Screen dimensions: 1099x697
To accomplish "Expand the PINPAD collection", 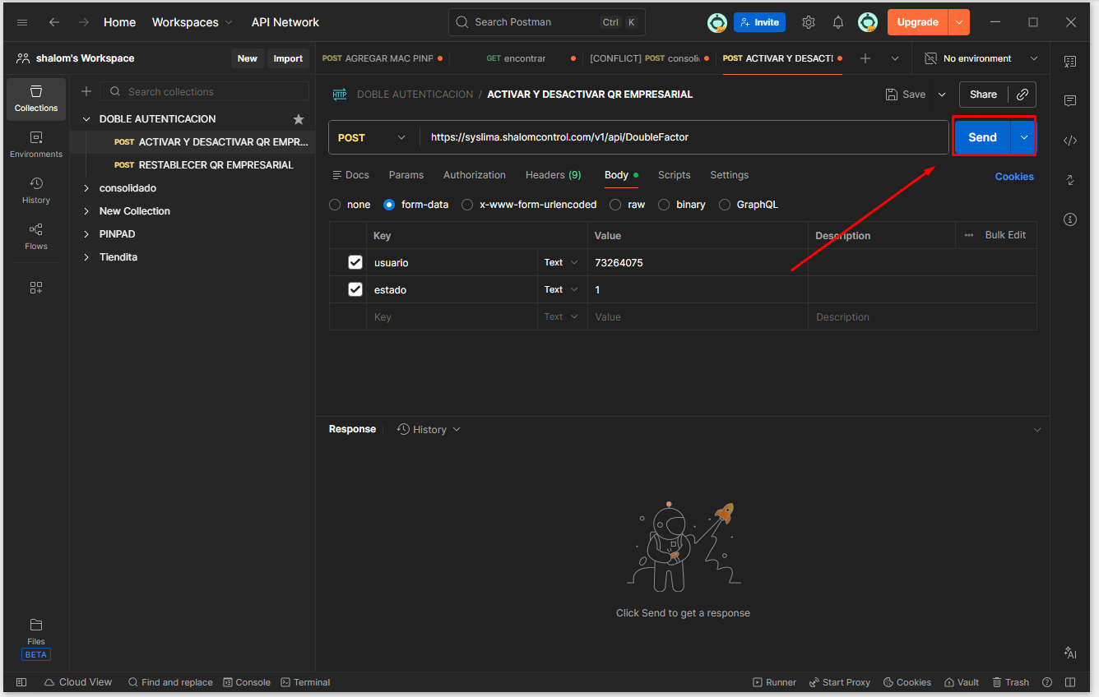I will coord(87,234).
